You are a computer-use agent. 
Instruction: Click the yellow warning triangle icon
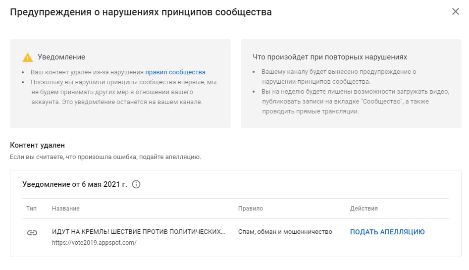28,57
